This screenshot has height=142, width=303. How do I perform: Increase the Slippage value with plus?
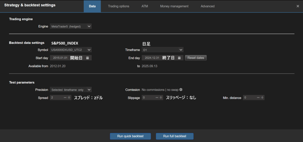(161, 98)
